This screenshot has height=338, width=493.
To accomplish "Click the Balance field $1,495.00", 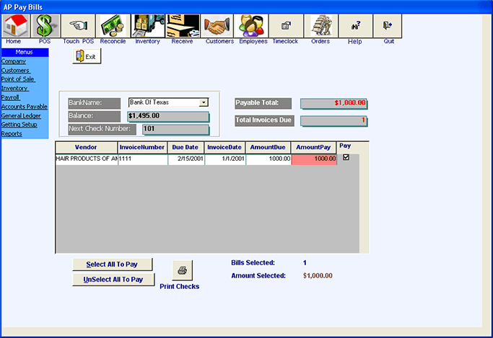I will point(168,117).
